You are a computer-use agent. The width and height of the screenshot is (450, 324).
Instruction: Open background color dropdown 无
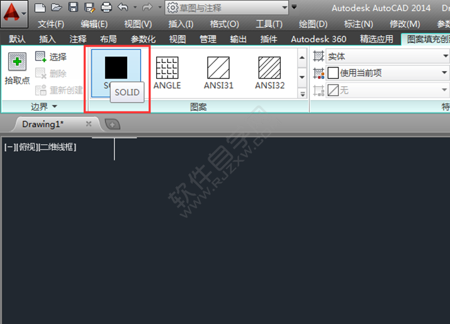[x=388, y=91]
